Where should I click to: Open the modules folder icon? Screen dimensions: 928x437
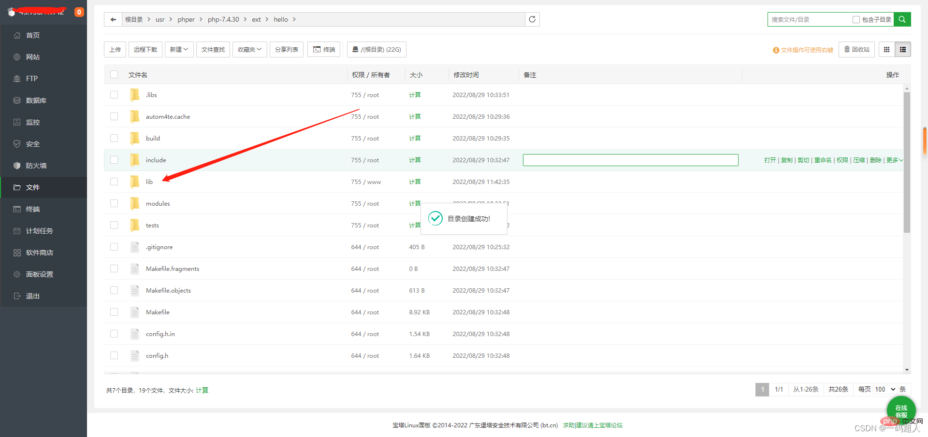click(135, 203)
